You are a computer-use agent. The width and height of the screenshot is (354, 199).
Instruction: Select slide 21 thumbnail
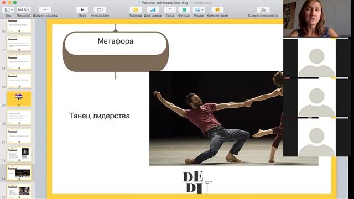coord(19,117)
